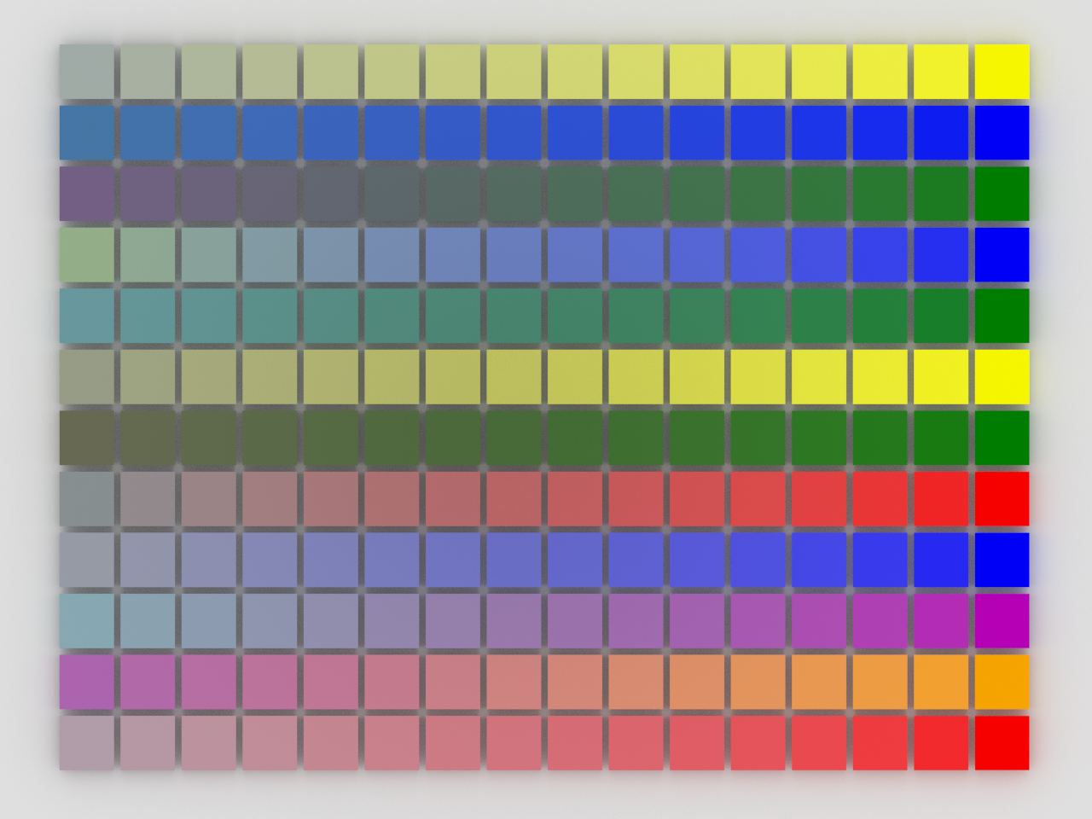Select the sage green swatch starting the sage-to-blue row
The height and width of the screenshot is (819, 1092).
point(86,254)
